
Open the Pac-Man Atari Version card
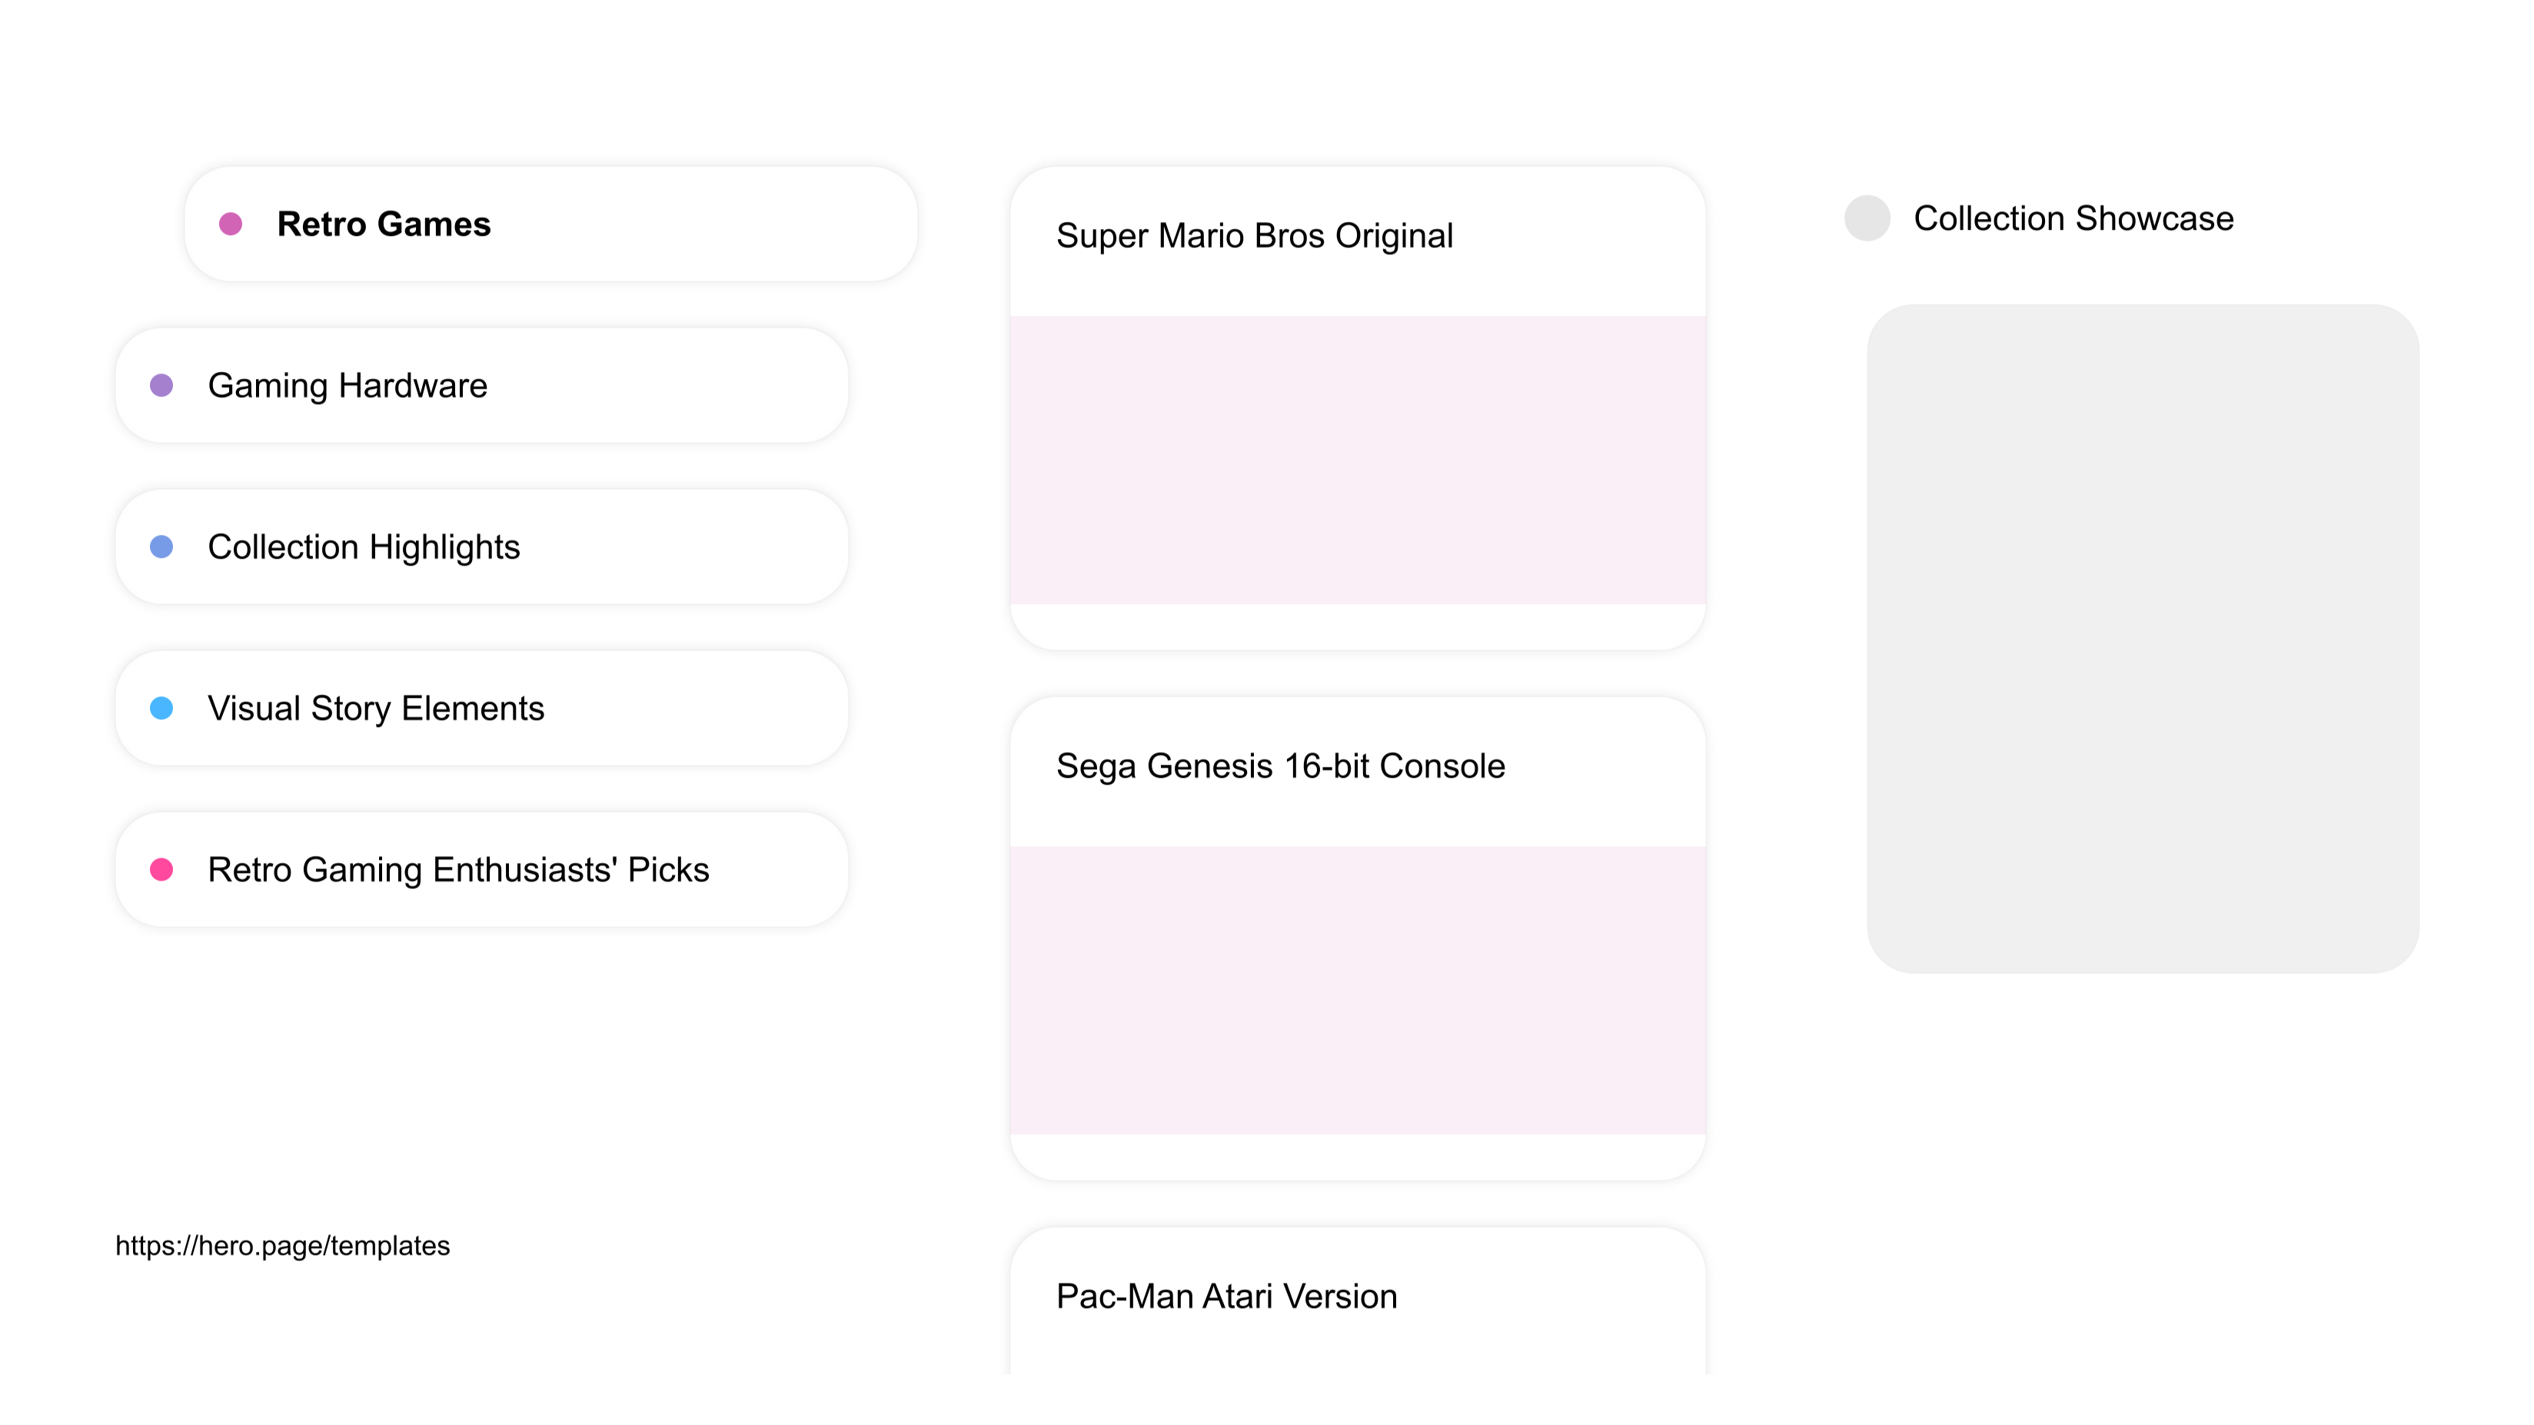click(1358, 1300)
